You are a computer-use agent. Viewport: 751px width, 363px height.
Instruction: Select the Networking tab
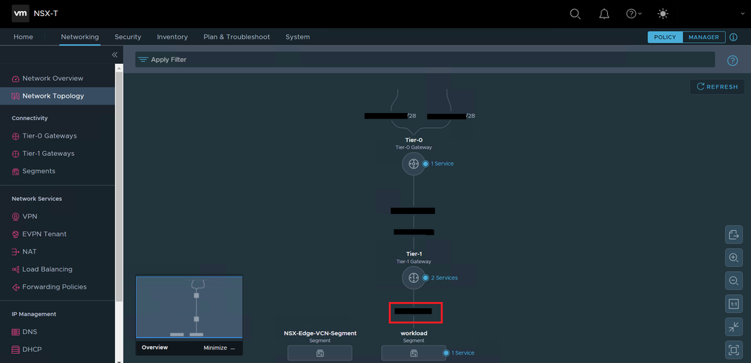[x=80, y=37]
